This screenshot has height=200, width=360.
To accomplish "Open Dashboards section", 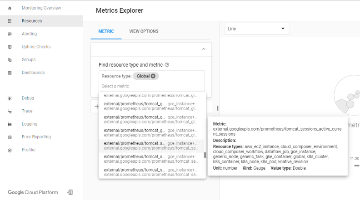I will tap(33, 73).
